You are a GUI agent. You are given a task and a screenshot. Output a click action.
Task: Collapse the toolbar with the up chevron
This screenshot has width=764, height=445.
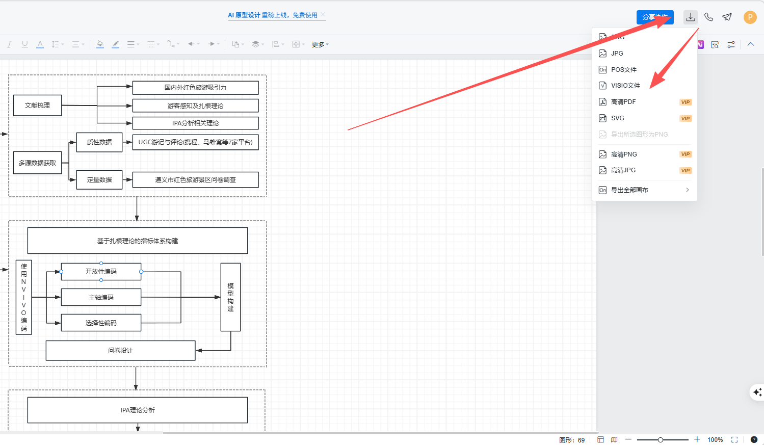(x=751, y=44)
